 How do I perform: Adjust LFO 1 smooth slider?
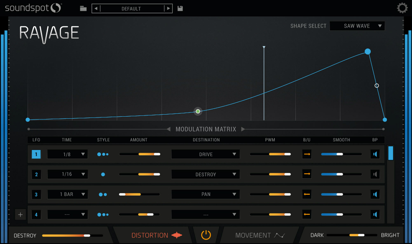click(341, 154)
